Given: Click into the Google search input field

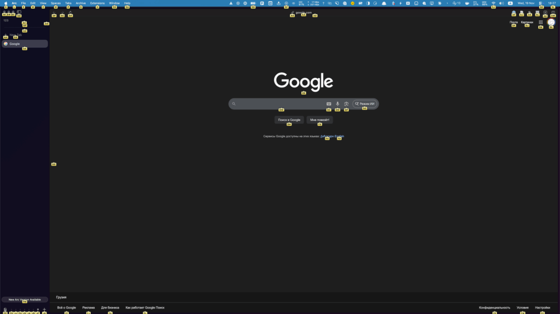Looking at the screenshot, I should coord(280,104).
